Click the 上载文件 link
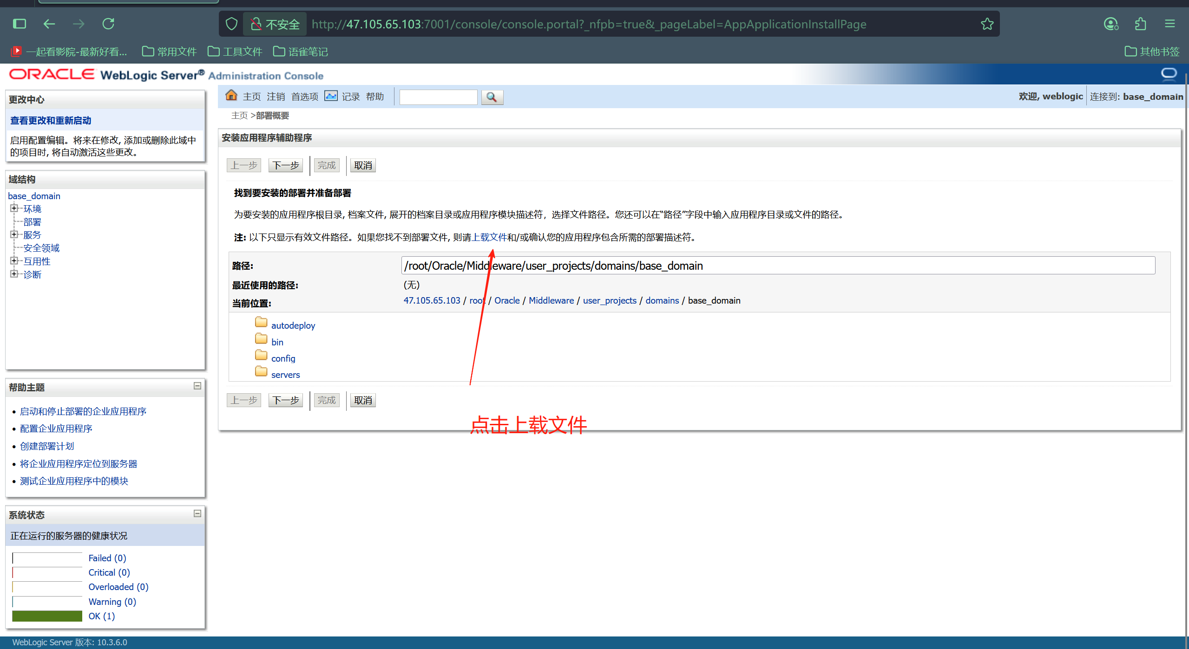This screenshot has width=1189, height=649. tap(489, 237)
